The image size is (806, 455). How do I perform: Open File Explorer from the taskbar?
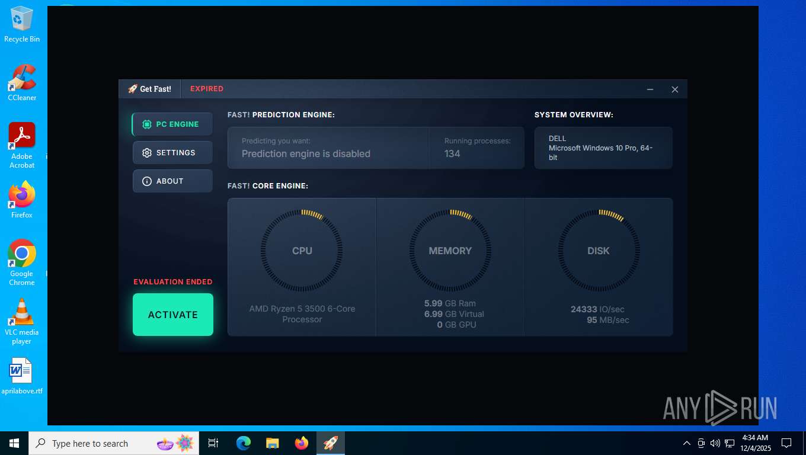point(273,443)
